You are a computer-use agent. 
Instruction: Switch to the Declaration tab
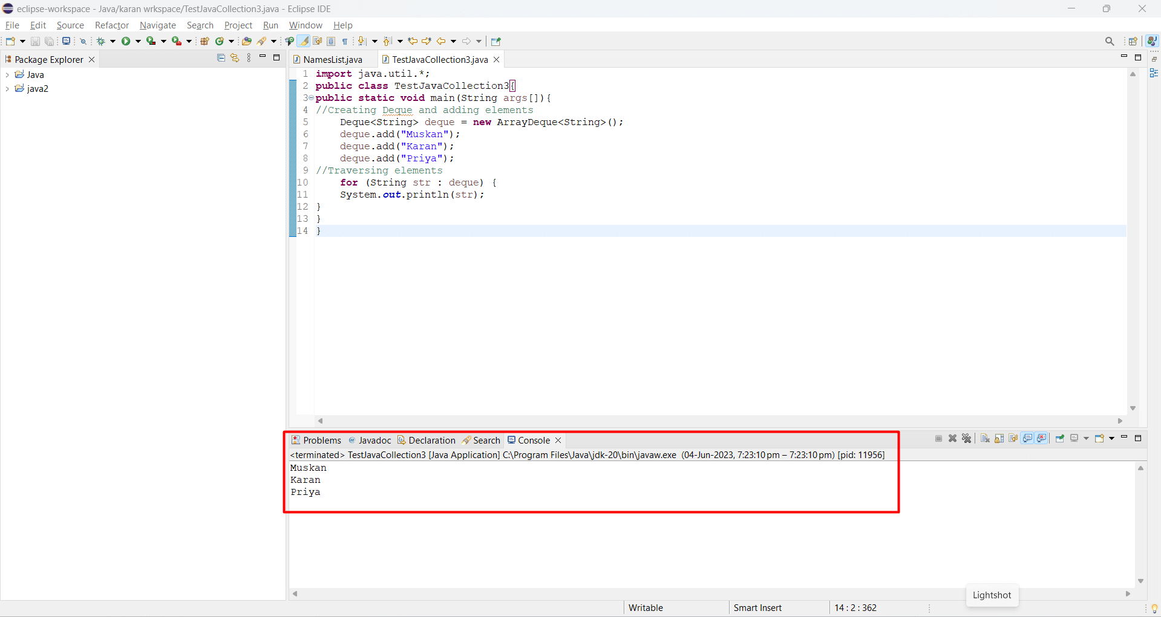click(x=427, y=440)
